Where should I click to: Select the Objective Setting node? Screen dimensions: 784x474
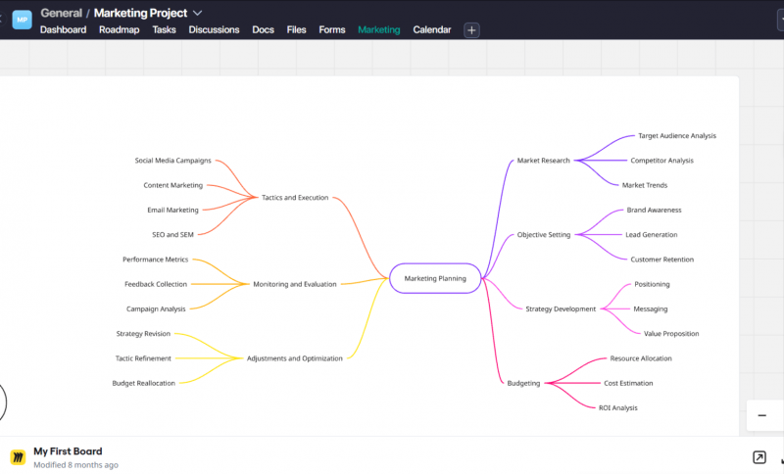coord(544,235)
